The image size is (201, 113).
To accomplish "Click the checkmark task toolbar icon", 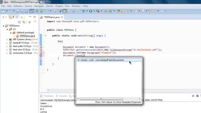I will coord(47,11).
